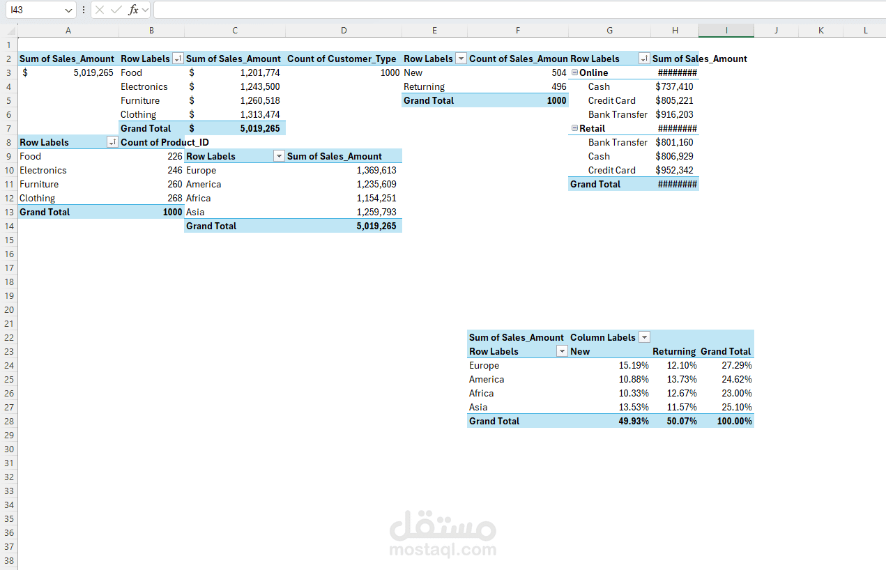Open Row Labels filter above Online group
886x570 pixels.
644,59
